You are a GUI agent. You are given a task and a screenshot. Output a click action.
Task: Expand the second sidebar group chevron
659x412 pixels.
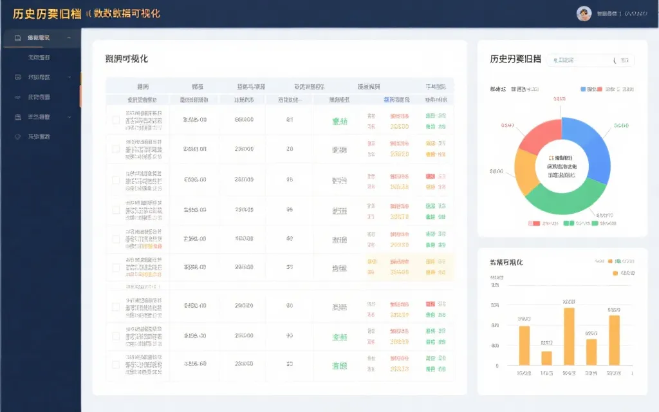[x=70, y=78]
